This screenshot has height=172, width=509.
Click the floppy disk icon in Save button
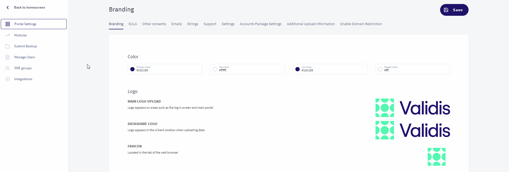click(x=446, y=10)
